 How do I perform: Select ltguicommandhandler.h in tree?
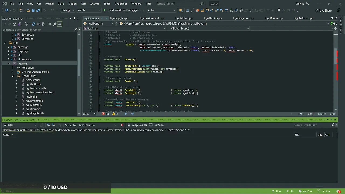click(x=40, y=92)
